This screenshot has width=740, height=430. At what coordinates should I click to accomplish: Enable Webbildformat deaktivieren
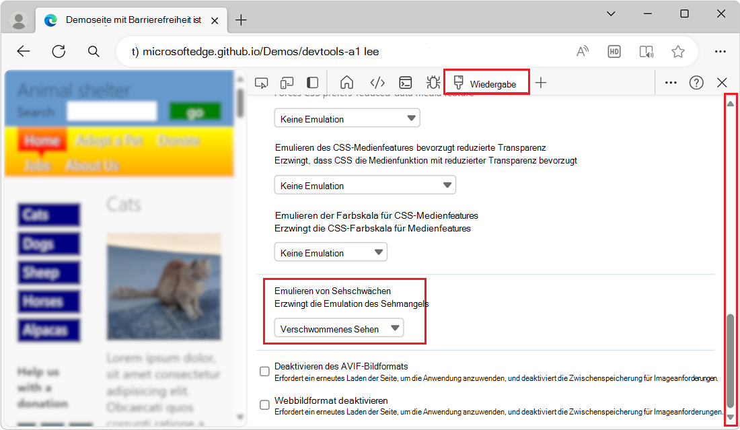(x=263, y=404)
